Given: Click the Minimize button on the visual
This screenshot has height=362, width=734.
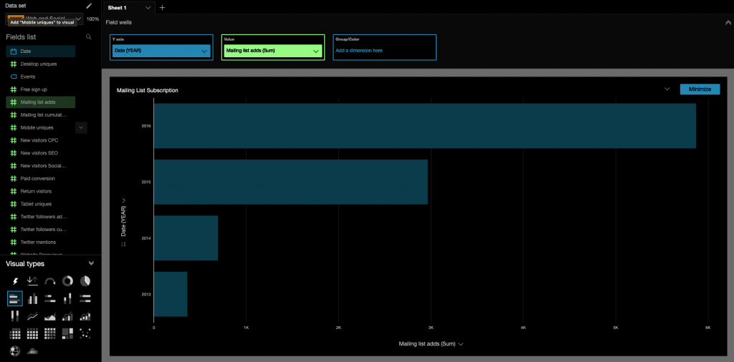Looking at the screenshot, I should click(699, 89).
